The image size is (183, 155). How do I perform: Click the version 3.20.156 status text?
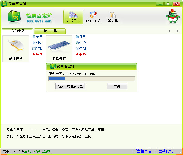(13, 151)
